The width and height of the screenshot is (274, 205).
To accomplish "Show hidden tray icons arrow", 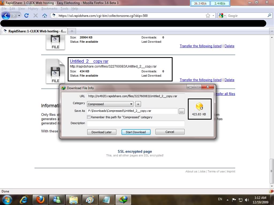I will [x=227, y=200].
